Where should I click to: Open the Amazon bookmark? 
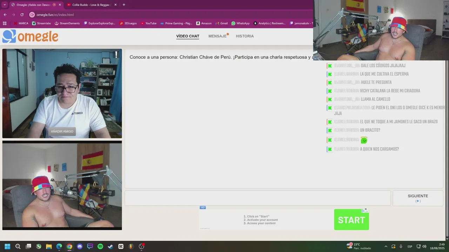pos(204,23)
